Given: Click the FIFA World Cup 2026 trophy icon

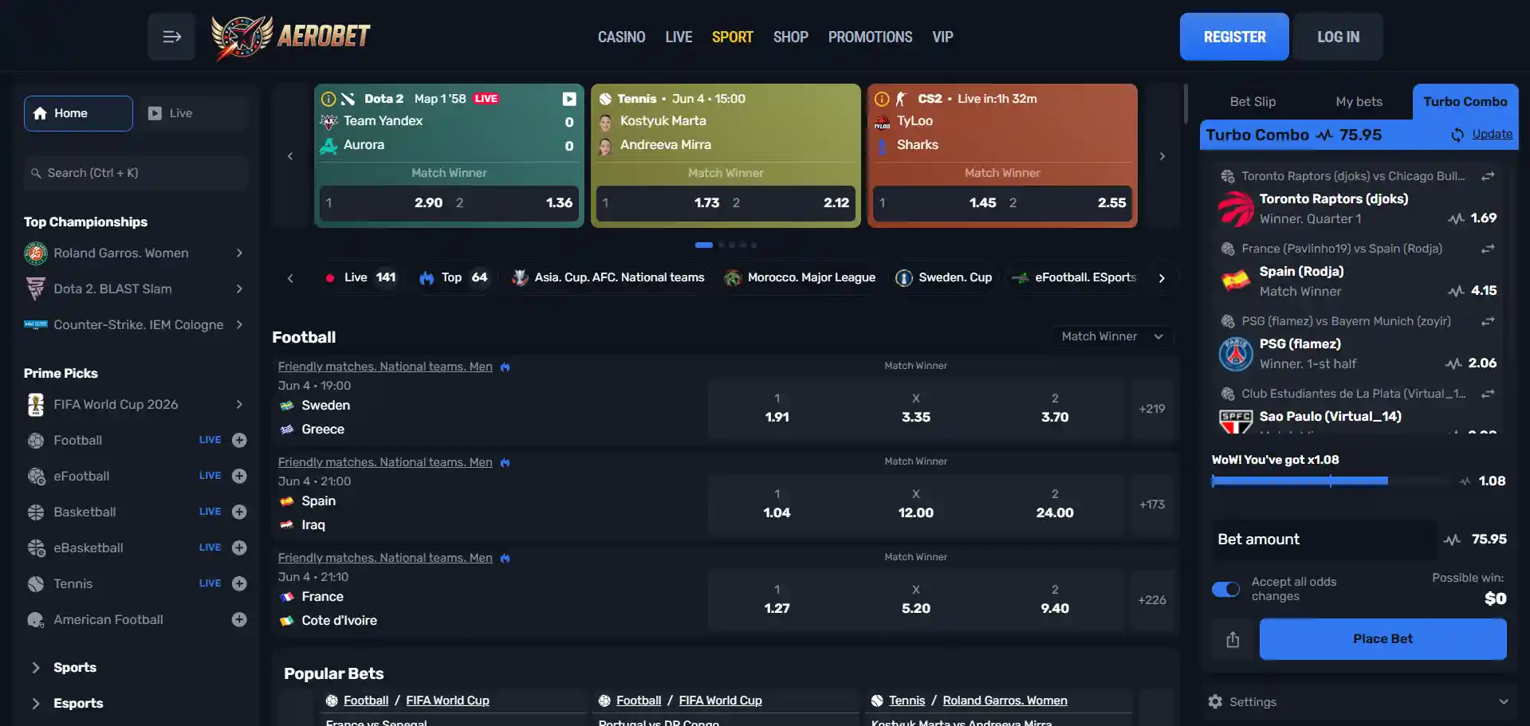Looking at the screenshot, I should click(36, 405).
